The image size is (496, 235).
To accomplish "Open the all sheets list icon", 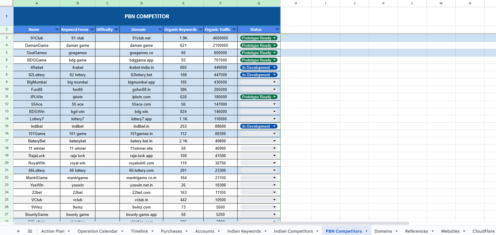I will tap(30, 231).
